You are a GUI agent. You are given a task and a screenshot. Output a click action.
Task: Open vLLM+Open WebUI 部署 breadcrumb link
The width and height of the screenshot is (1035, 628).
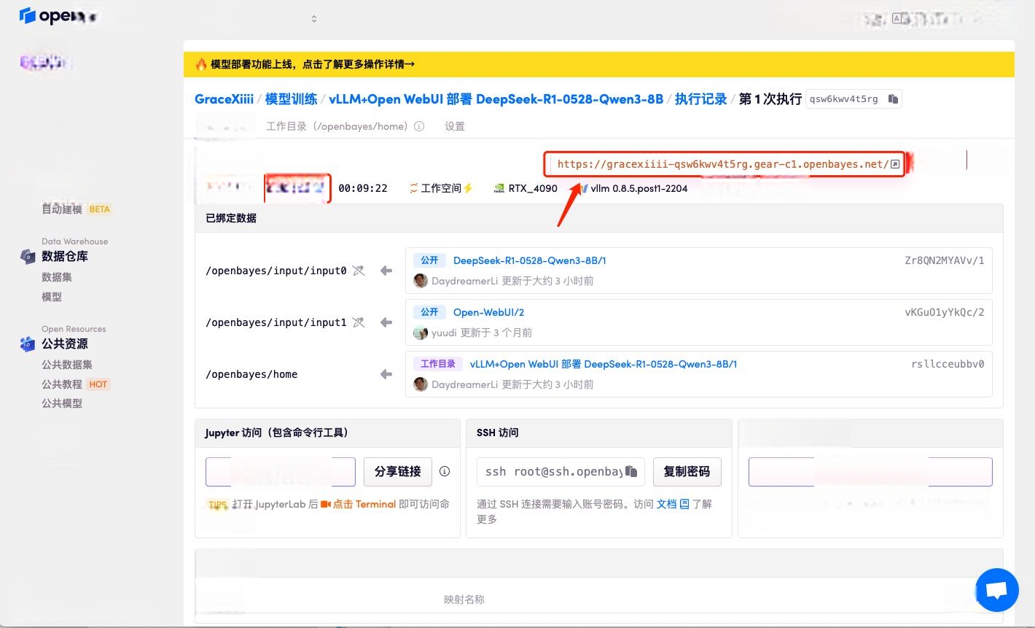pos(496,99)
